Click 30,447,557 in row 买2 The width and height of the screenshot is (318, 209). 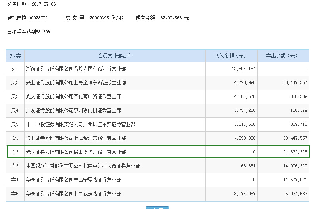pyautogui.click(x=295, y=82)
